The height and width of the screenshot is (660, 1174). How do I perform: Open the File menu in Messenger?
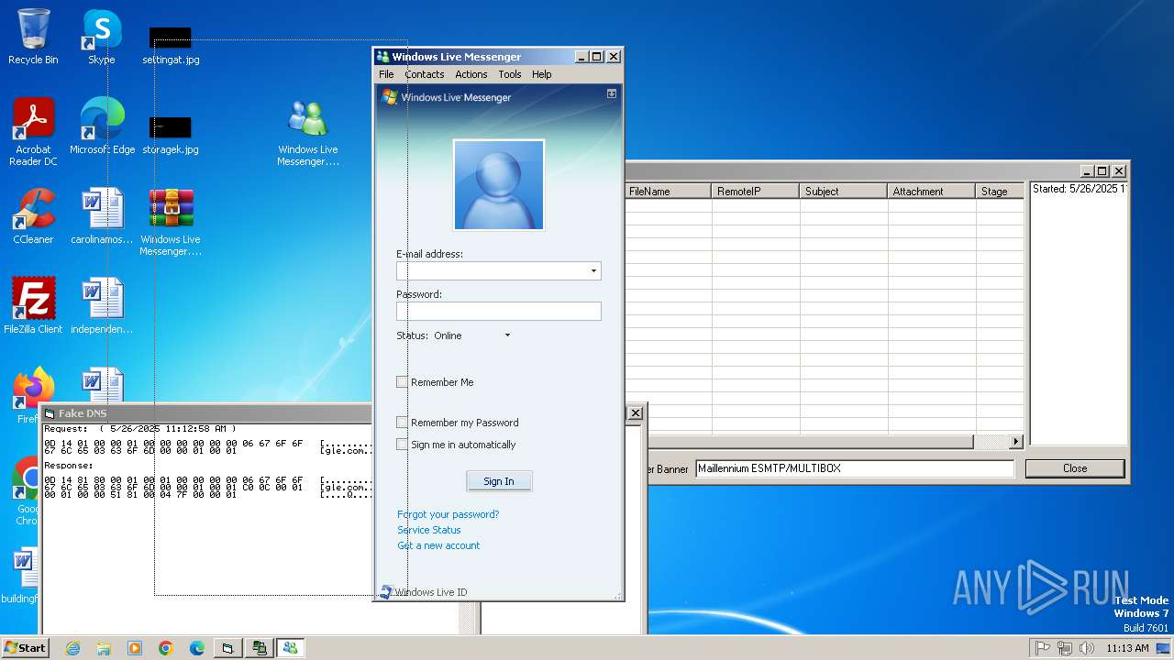(x=386, y=74)
